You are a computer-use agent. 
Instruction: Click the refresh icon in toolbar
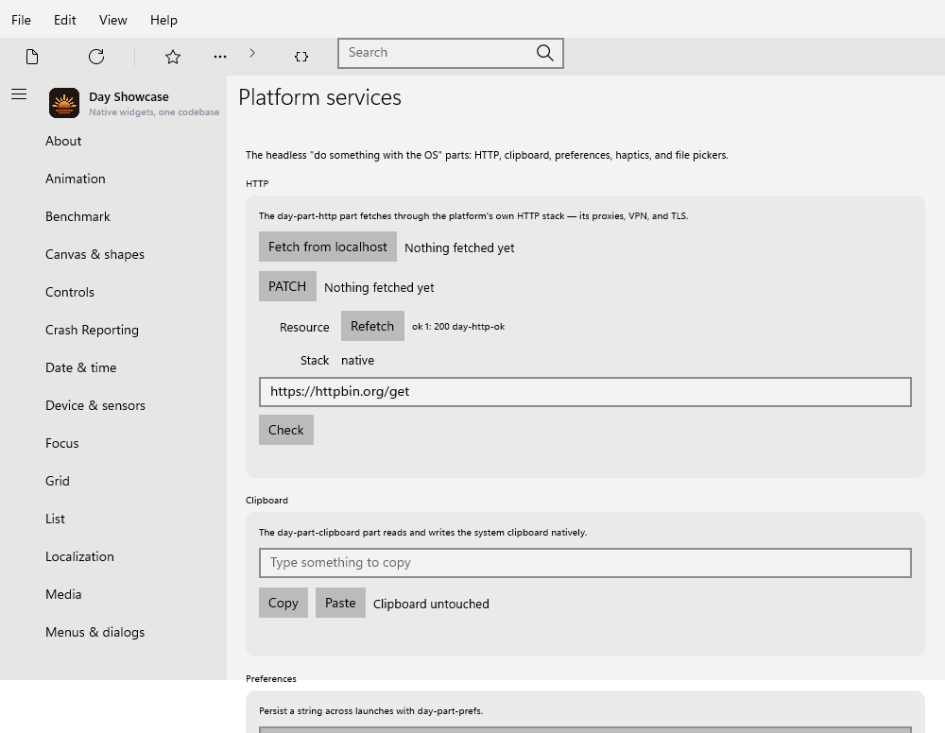coord(96,57)
